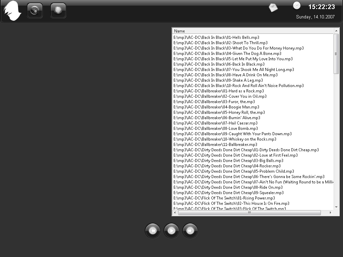Image resolution: width=343 pixels, height=257 pixels.
Task: Open the headphones music button
Action: (35, 10)
